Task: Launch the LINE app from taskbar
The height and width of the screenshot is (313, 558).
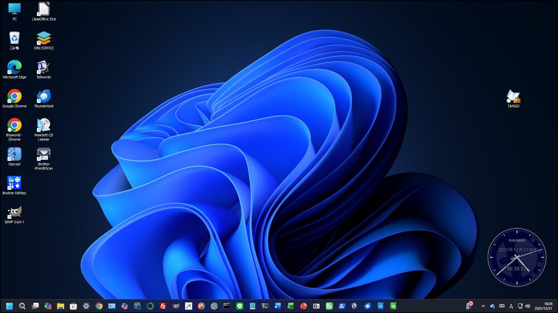Action: click(240, 306)
